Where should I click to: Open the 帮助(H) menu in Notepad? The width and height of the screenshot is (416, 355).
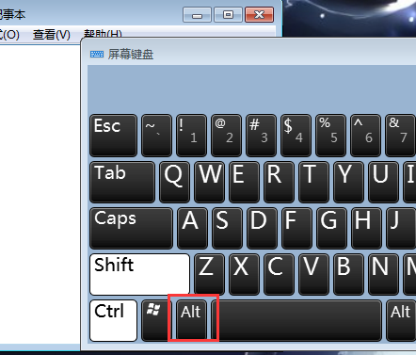tap(103, 34)
